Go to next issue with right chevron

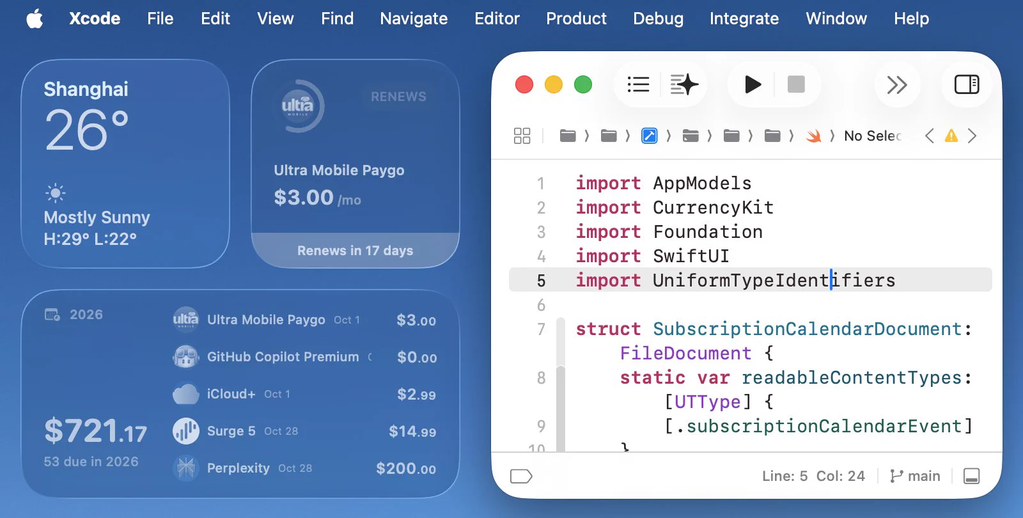[972, 136]
